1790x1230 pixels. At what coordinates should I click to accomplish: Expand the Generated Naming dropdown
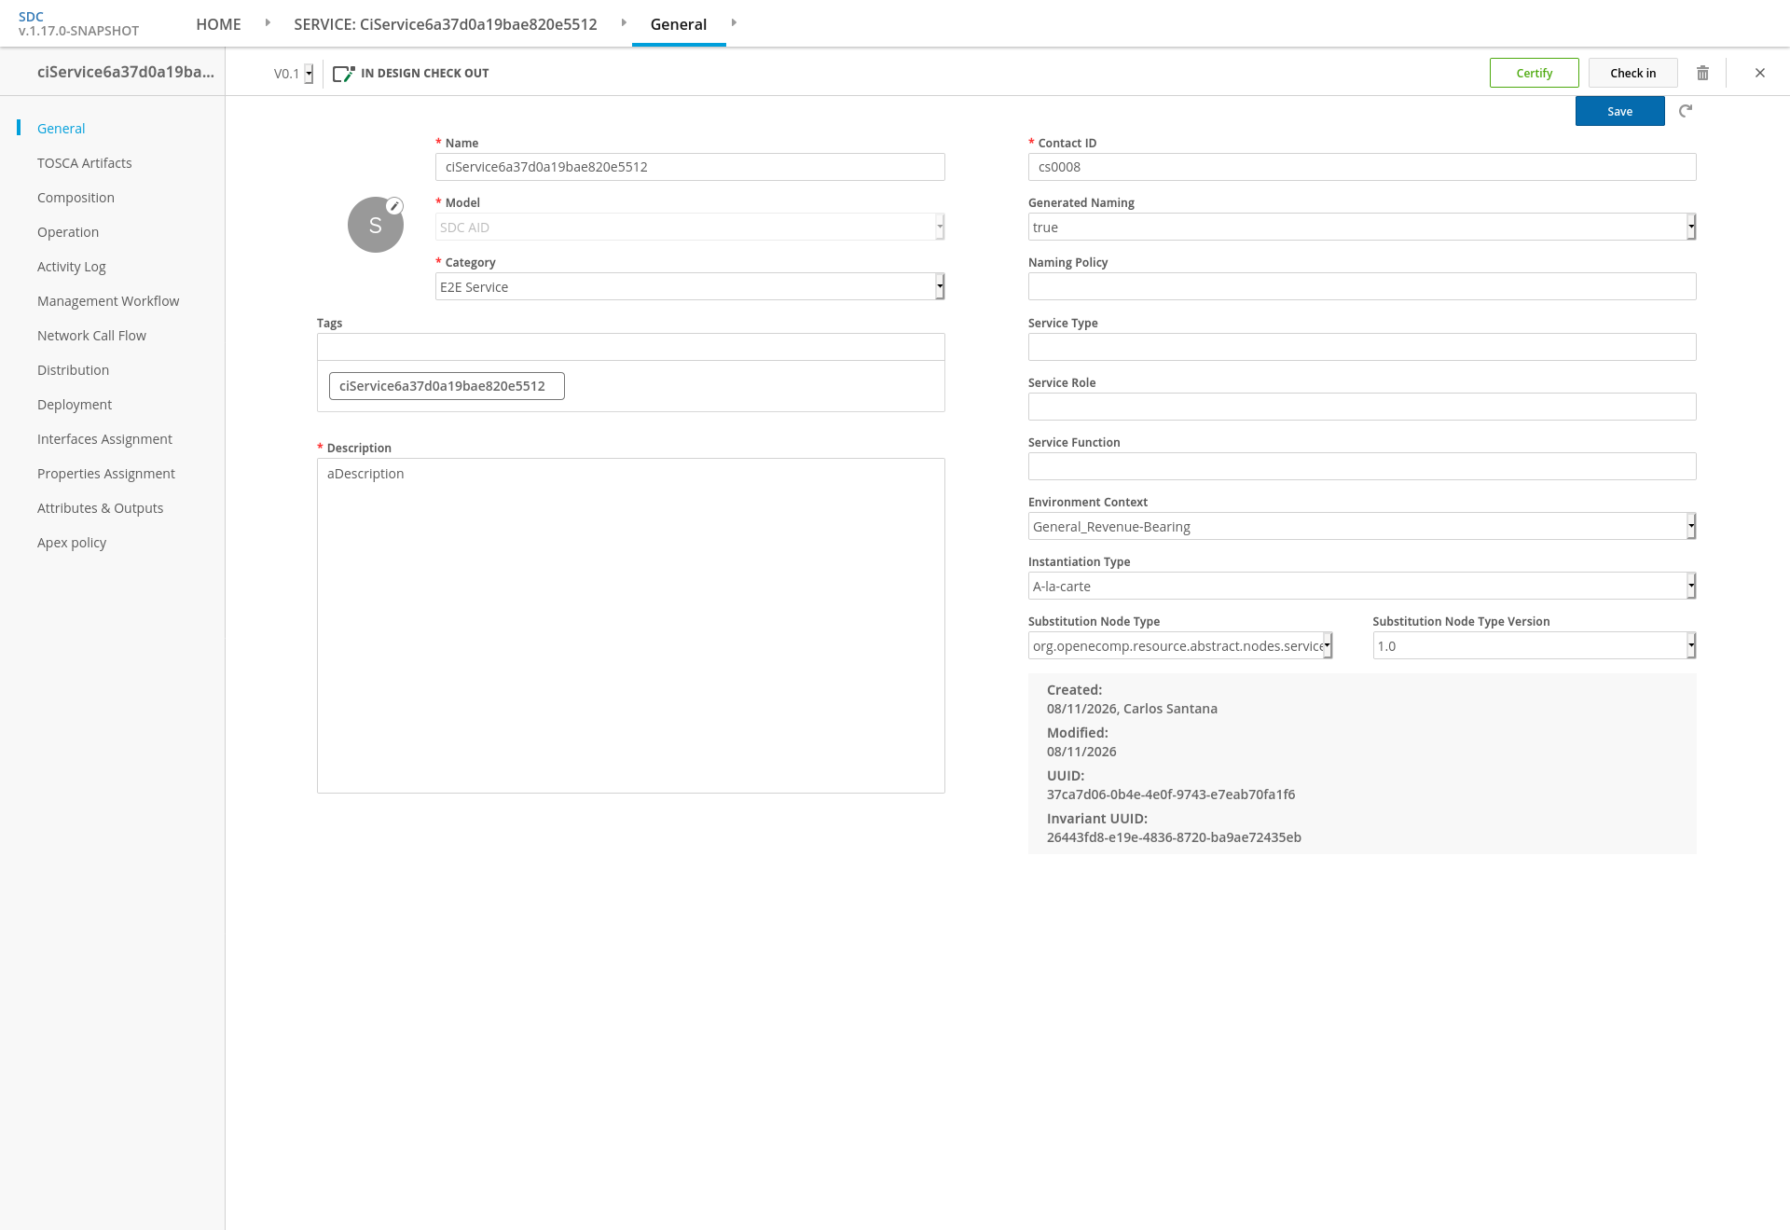coord(1362,227)
